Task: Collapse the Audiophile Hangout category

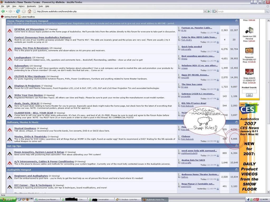Action: 237,170
